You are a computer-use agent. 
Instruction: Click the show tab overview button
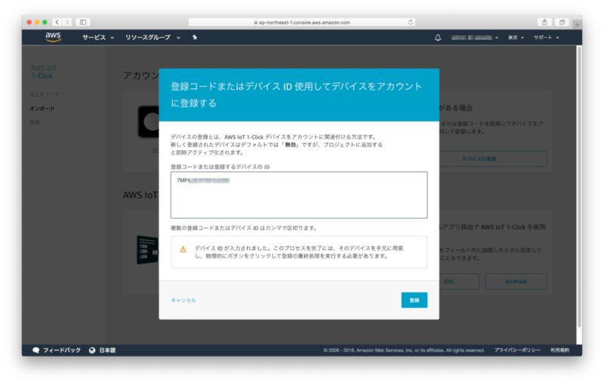point(562,22)
